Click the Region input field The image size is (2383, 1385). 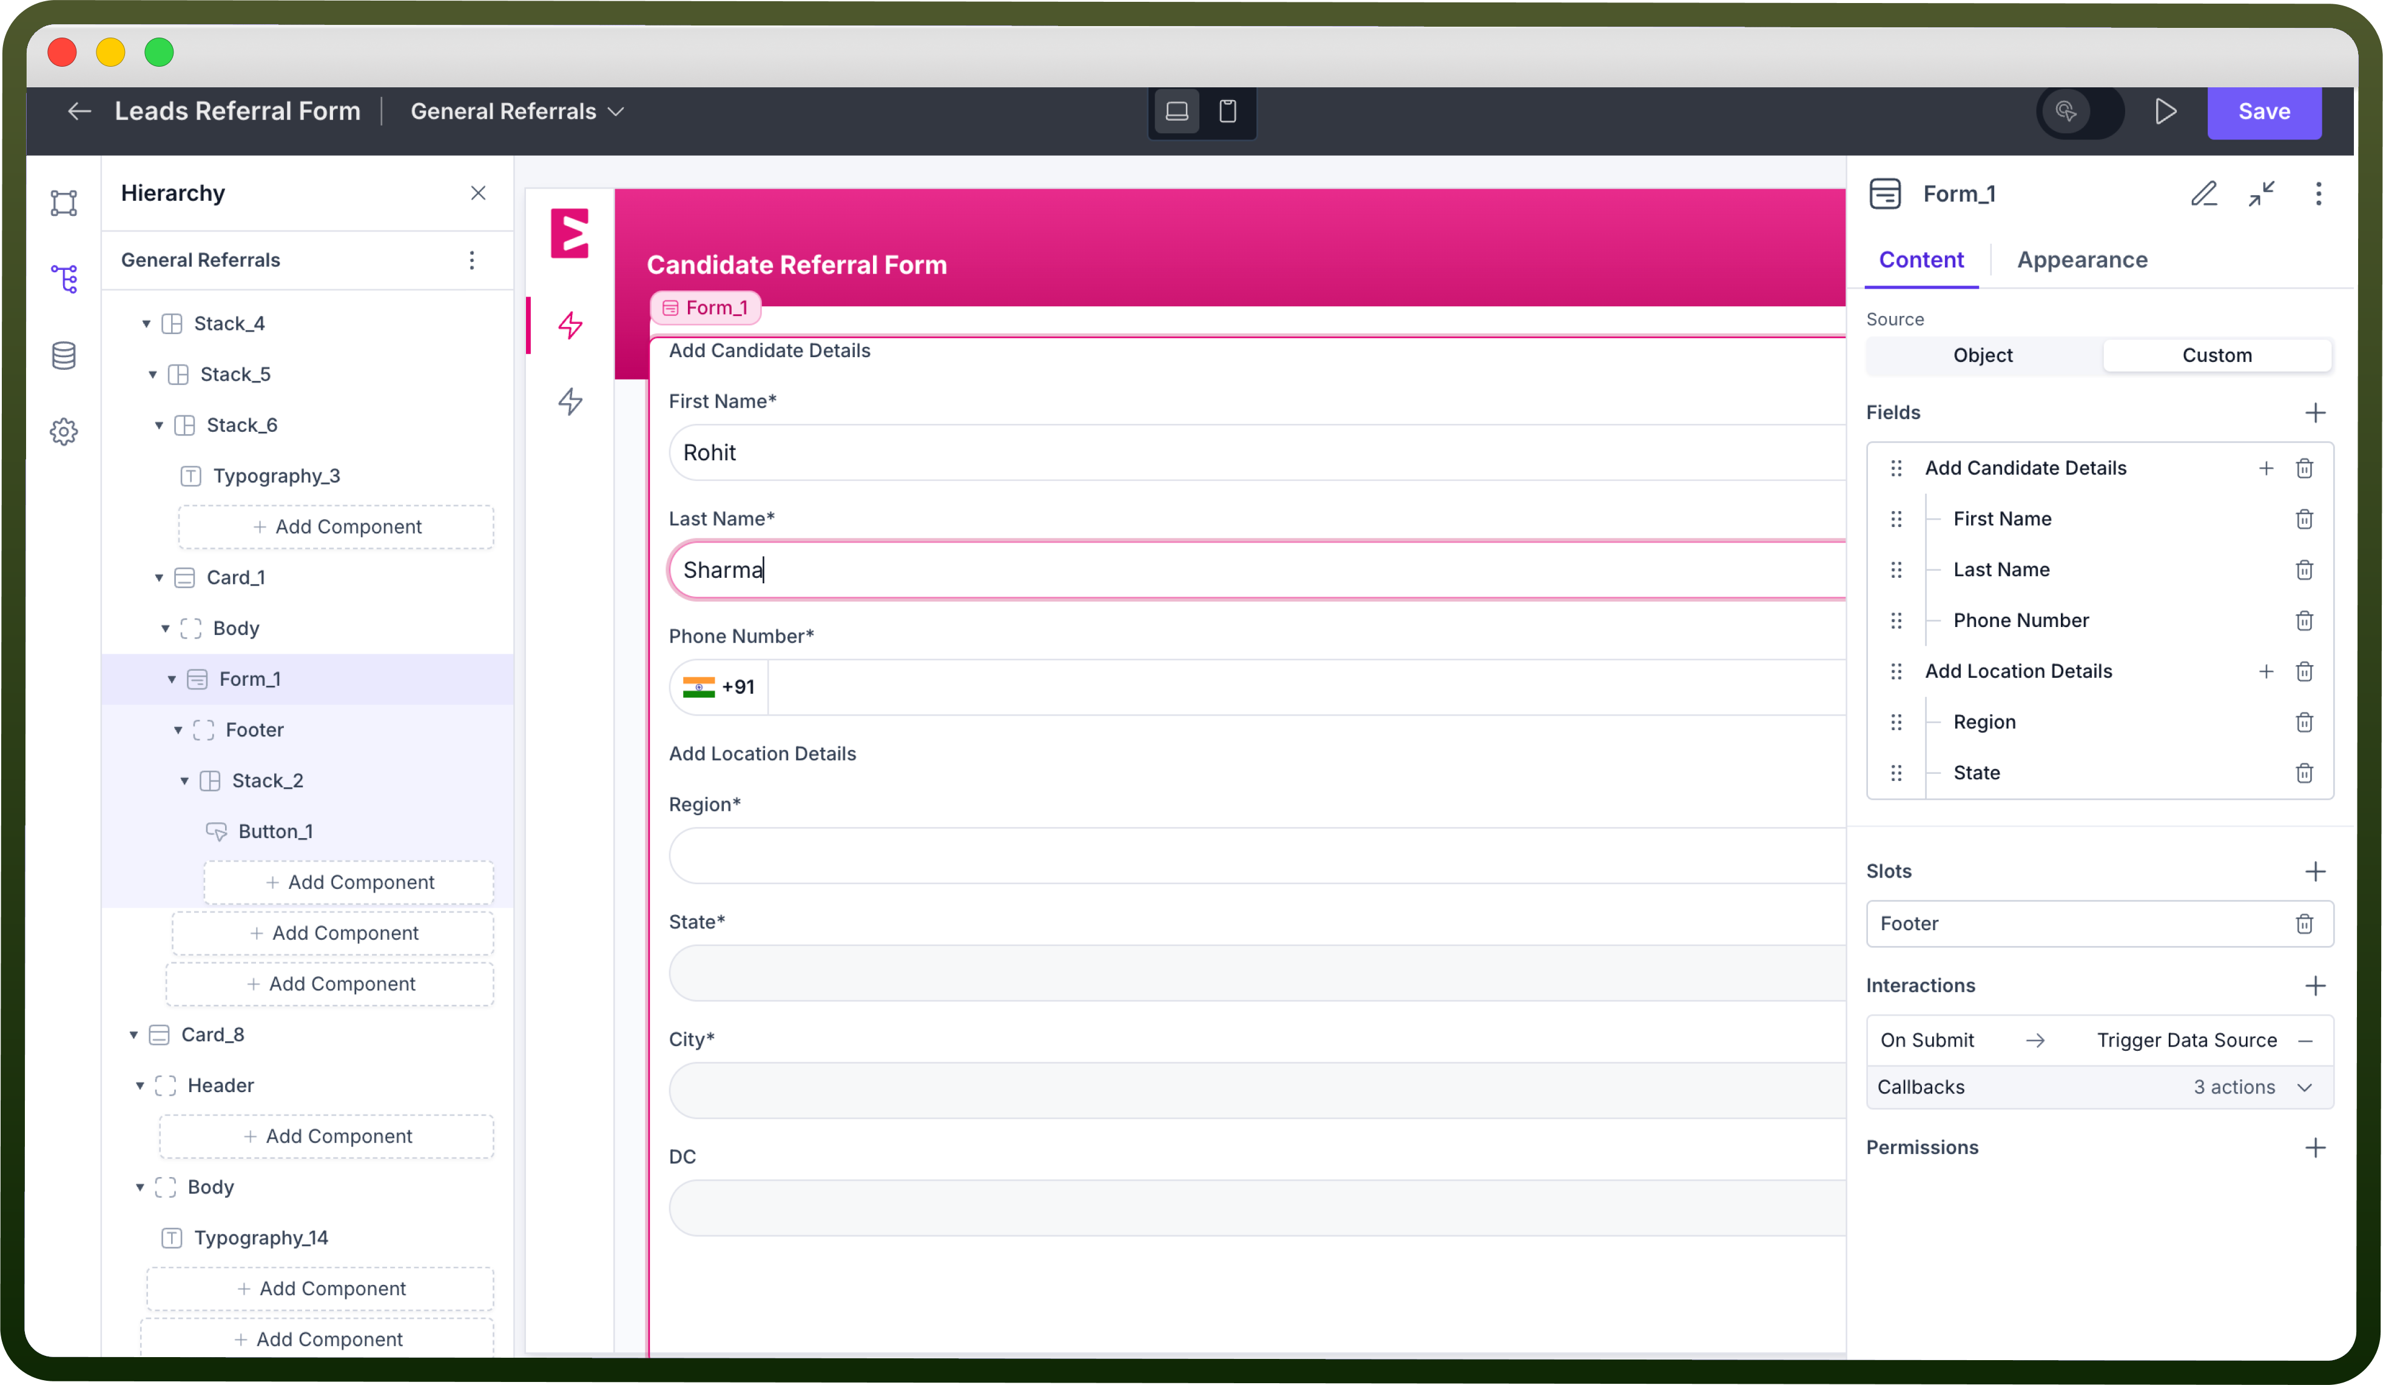tap(1258, 856)
